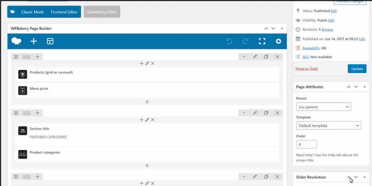The image size is (372, 186).
Task: Edit the Section title row with the pencil
Action: [255, 113]
